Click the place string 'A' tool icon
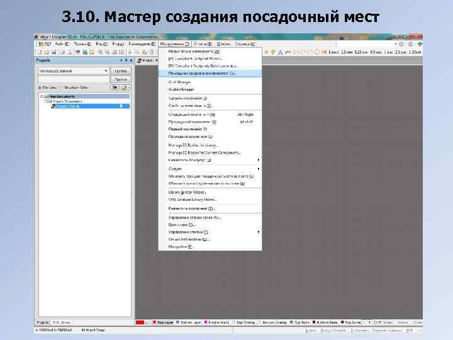The height and width of the screenshot is (340, 453). (x=280, y=52)
